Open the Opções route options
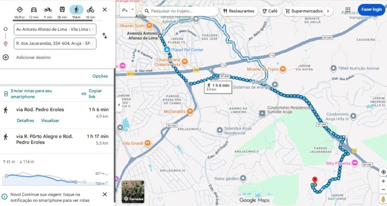This screenshot has width=387, height=206. 100,76
